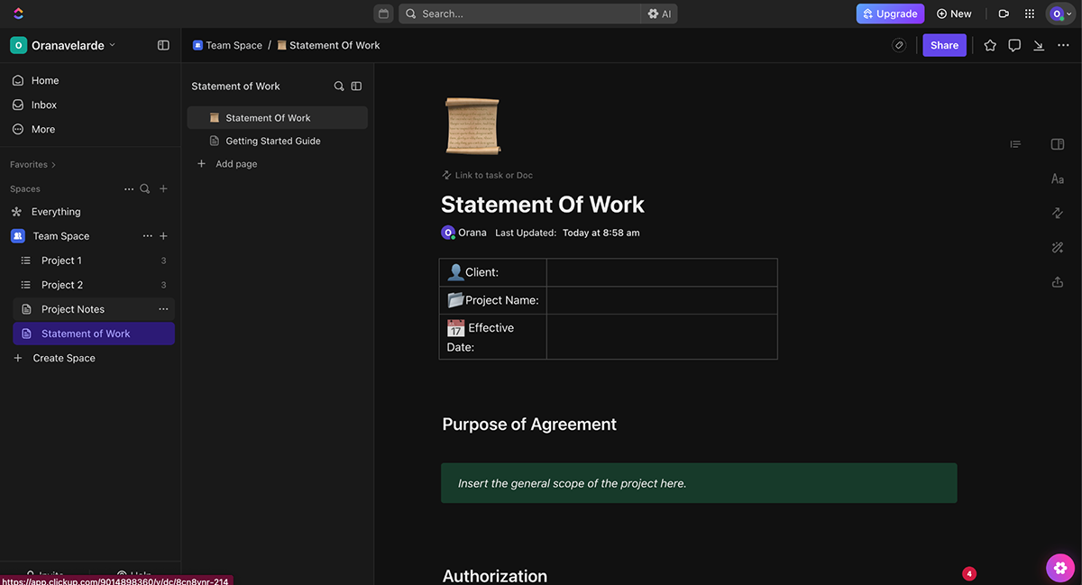1082x585 pixels.
Task: Star the Statement Of Work doc
Action: tap(990, 44)
